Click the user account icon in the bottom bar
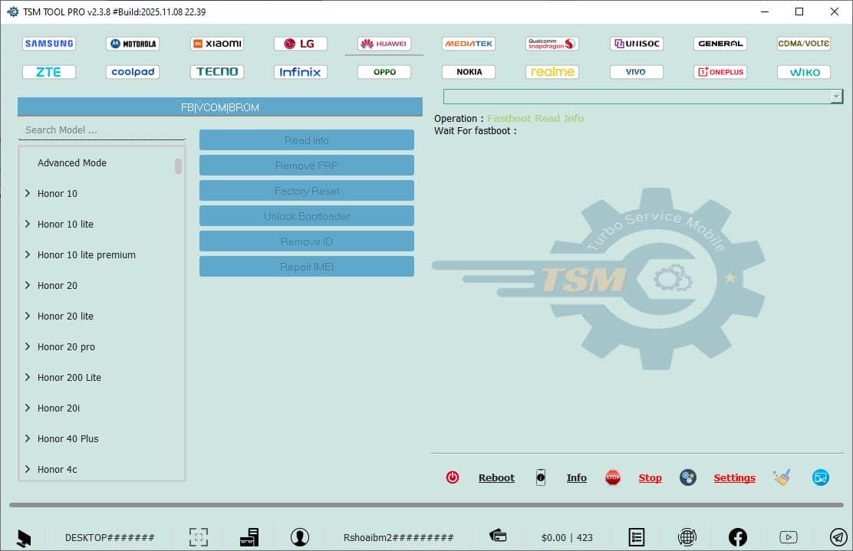This screenshot has height=551, width=853. point(300,536)
